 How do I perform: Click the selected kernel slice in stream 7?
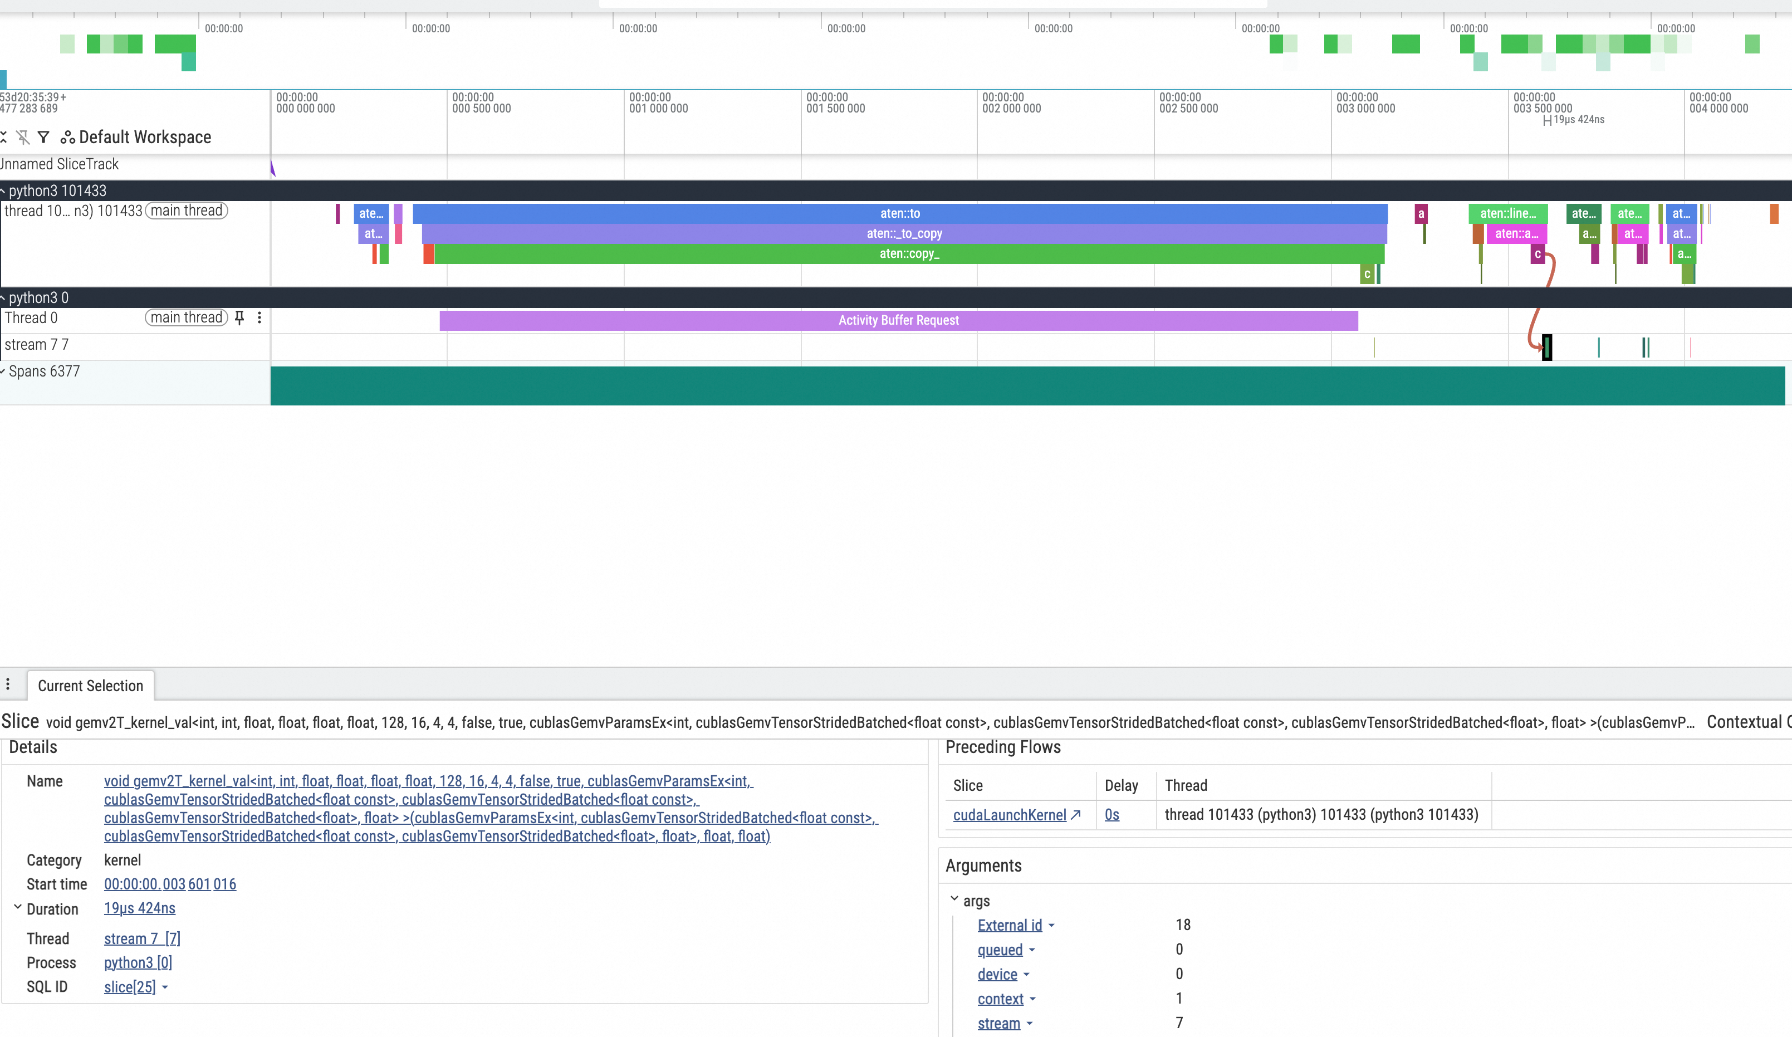(1546, 347)
